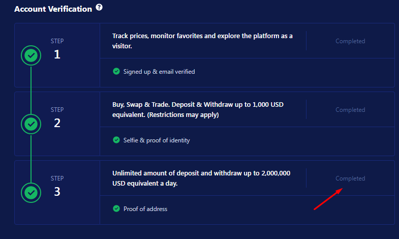This screenshot has width=399, height=239.
Task: Click the Buy, Swap & Trade description
Action: (x=198, y=109)
